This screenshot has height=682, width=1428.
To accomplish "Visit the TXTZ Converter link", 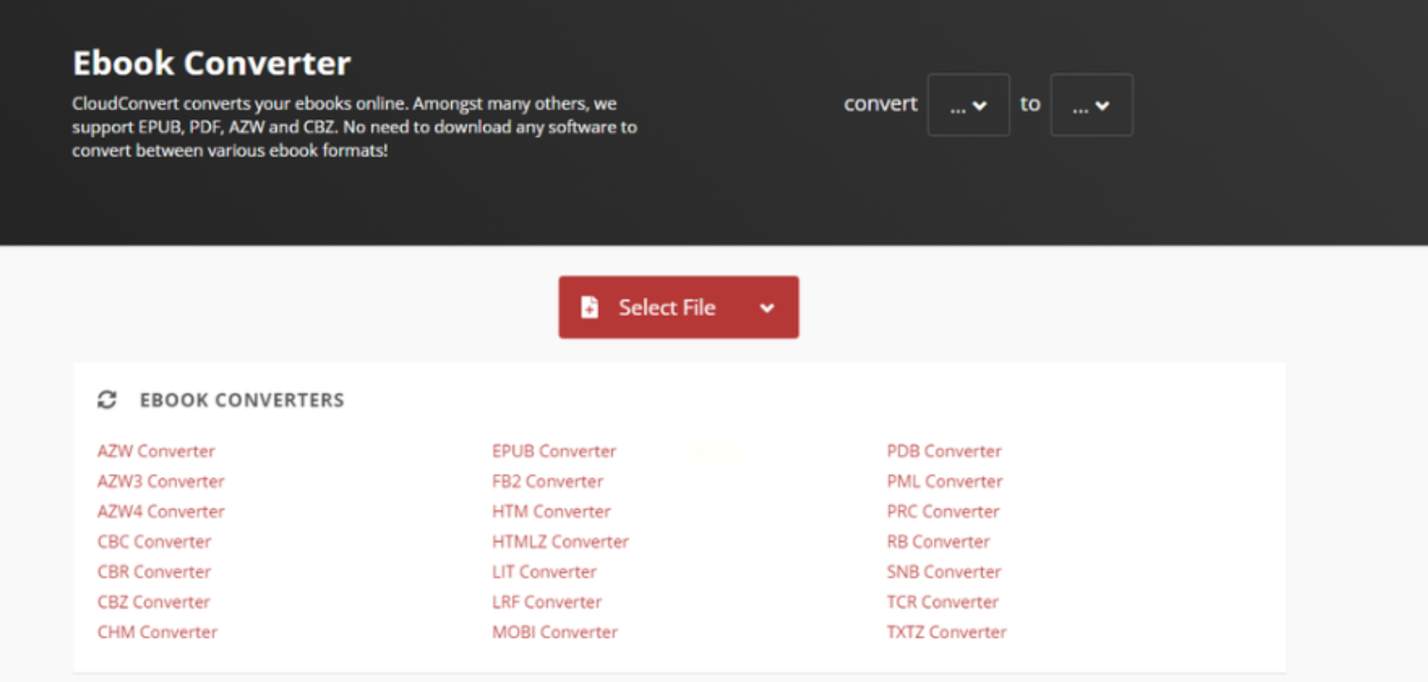I will [947, 632].
